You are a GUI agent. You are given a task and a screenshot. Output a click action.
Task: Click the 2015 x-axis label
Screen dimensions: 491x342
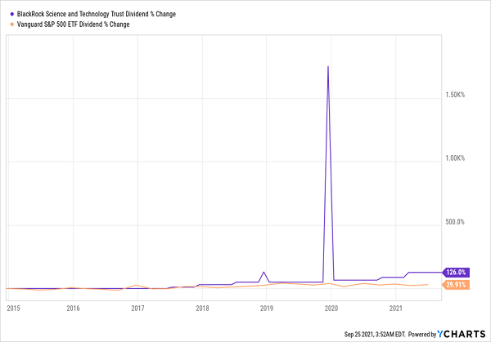click(x=13, y=309)
